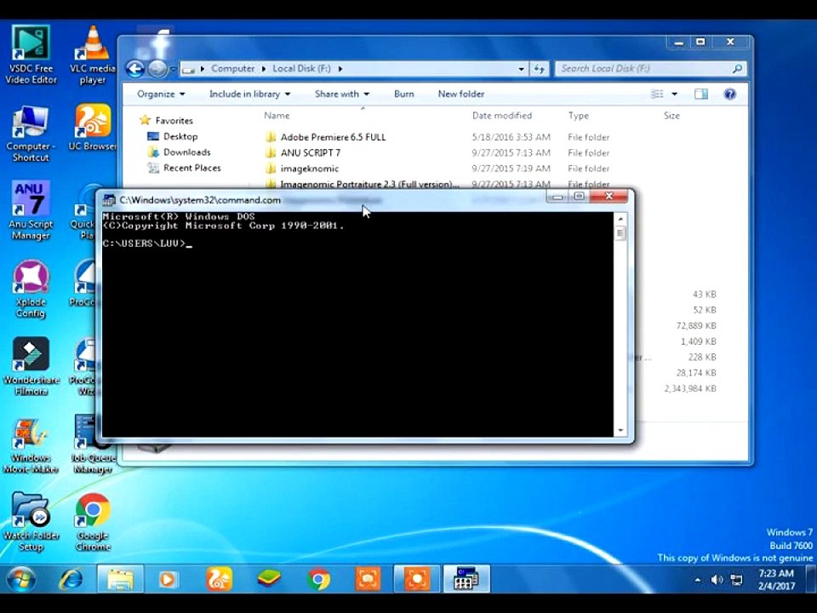This screenshot has height=613, width=817.
Task: Click Local Disk (F:) breadcrumb
Action: point(301,69)
